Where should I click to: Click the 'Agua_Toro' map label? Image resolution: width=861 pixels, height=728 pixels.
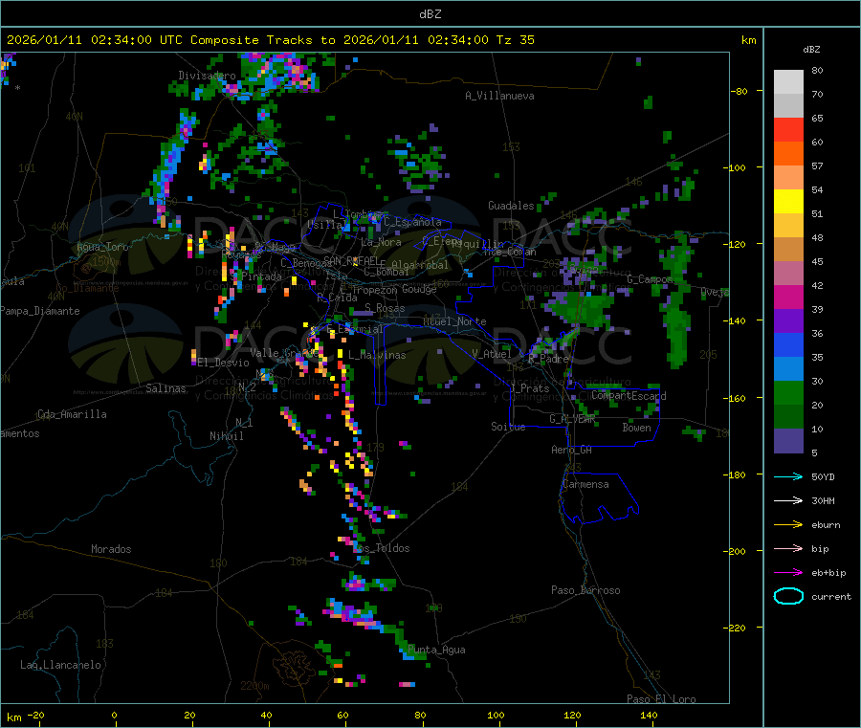click(102, 247)
